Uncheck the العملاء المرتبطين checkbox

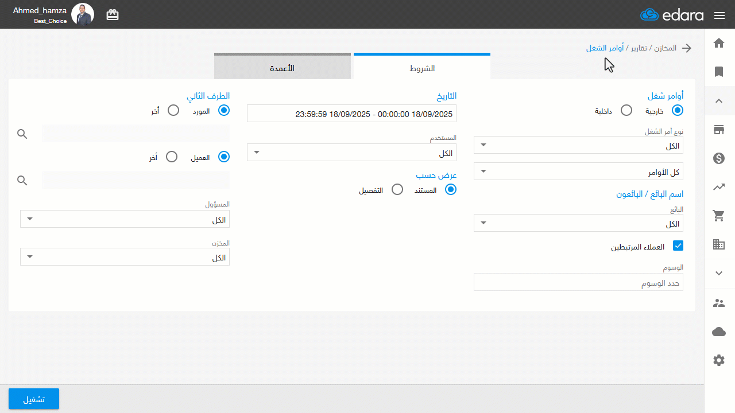point(678,246)
